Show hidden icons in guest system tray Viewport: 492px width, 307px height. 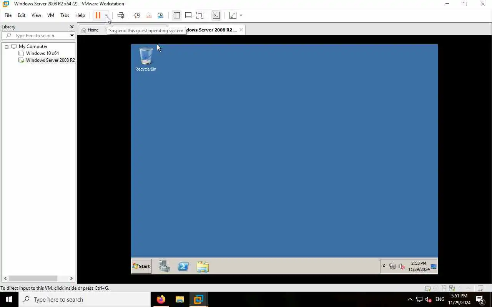tap(384, 266)
